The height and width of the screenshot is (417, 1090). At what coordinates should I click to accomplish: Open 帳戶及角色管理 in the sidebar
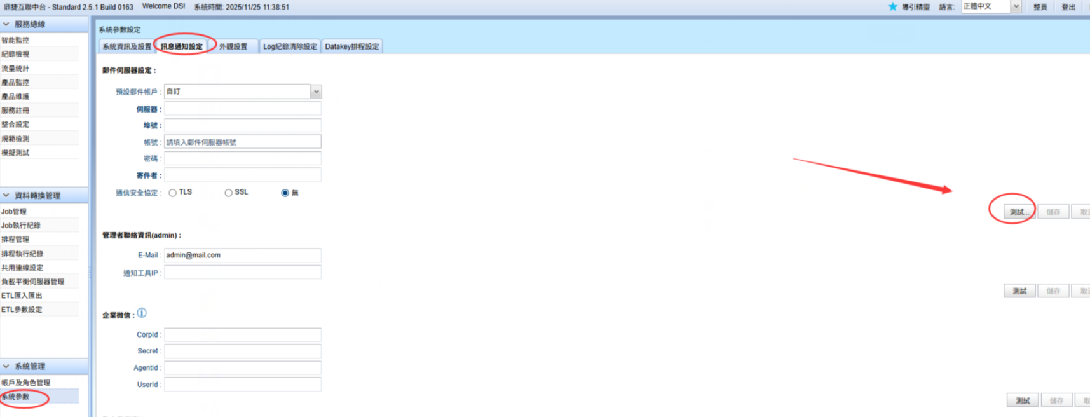pyautogui.click(x=25, y=383)
